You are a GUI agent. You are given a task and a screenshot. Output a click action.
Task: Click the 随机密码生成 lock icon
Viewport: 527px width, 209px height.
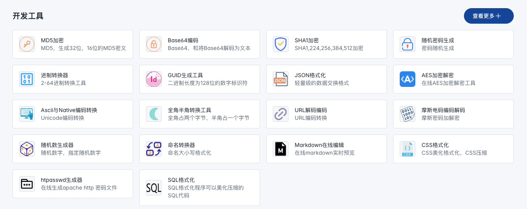coord(408,44)
